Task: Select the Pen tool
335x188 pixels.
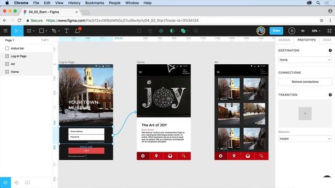Action: [54, 31]
